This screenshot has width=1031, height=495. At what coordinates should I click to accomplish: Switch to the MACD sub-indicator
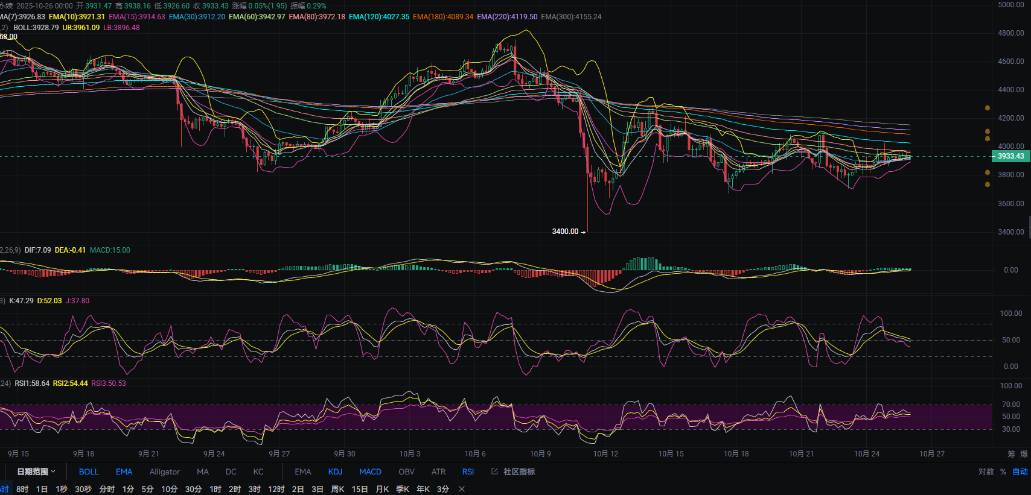pos(370,471)
